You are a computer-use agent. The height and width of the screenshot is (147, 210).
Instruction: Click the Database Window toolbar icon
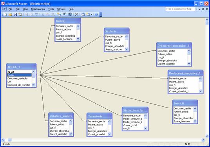83,14
